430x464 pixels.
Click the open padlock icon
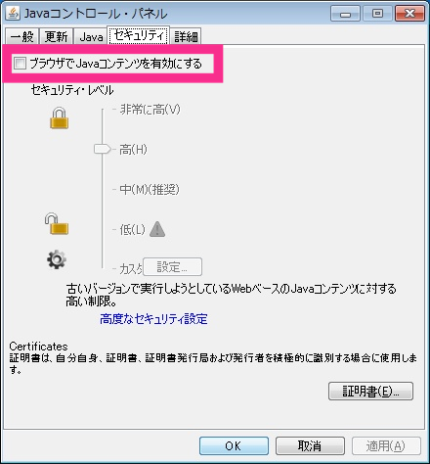[x=57, y=224]
